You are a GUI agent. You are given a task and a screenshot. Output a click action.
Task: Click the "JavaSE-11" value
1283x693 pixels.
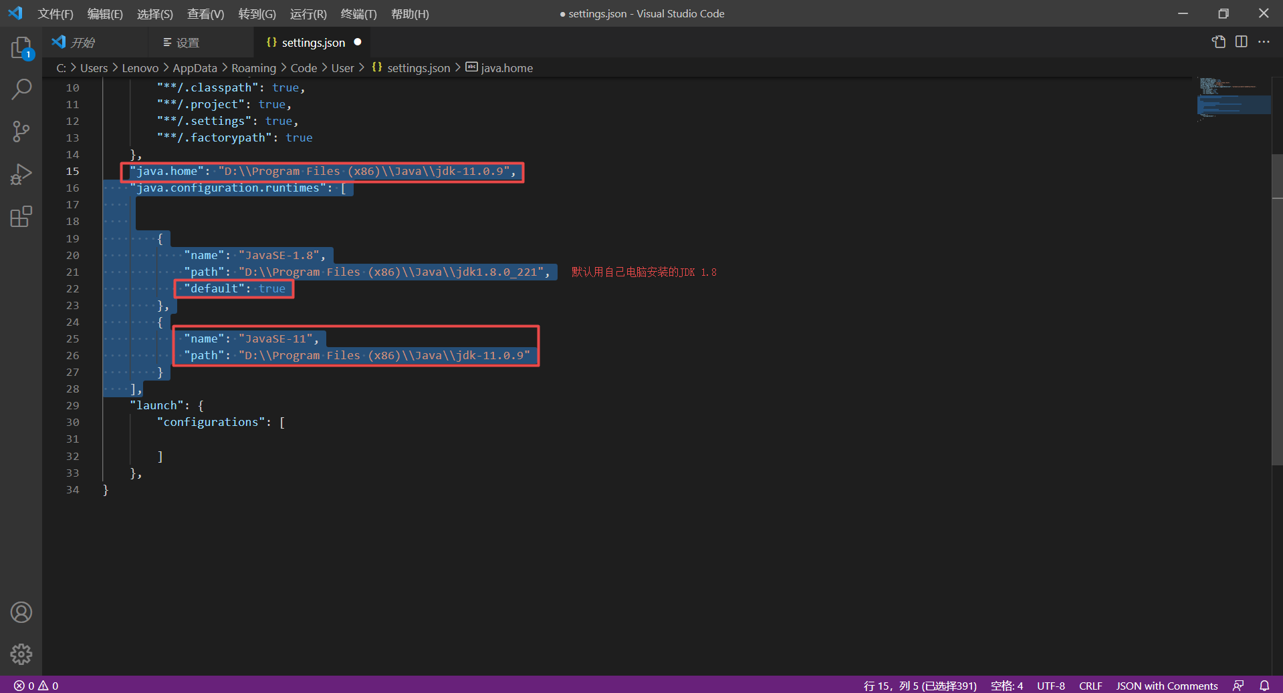pos(275,339)
